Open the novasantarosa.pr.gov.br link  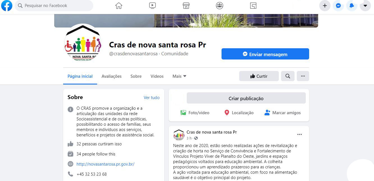105,164
